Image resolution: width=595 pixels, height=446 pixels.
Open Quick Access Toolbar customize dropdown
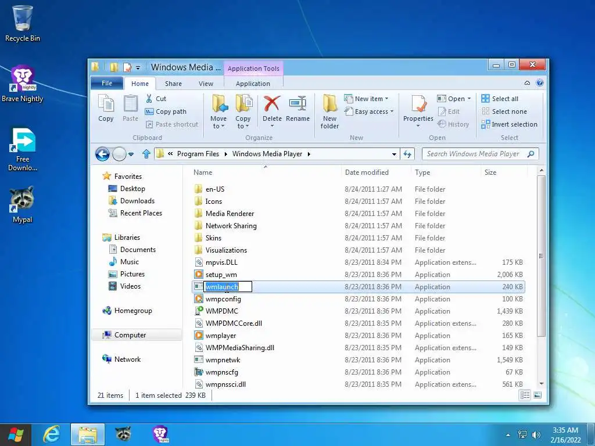[138, 68]
